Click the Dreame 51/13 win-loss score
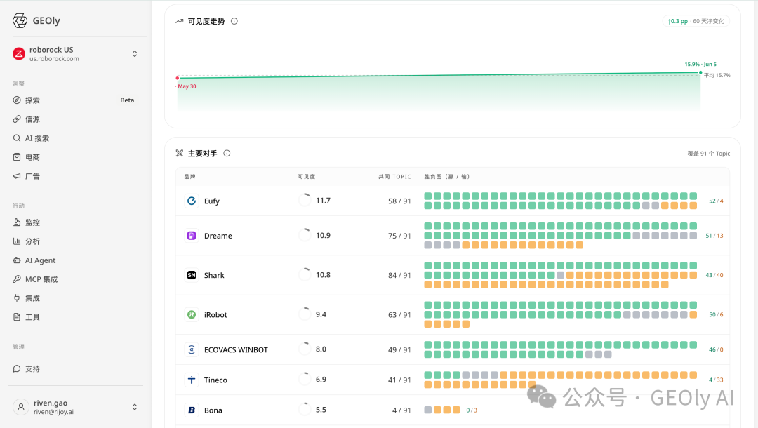Screen dimensions: 758x428 (x=714, y=236)
